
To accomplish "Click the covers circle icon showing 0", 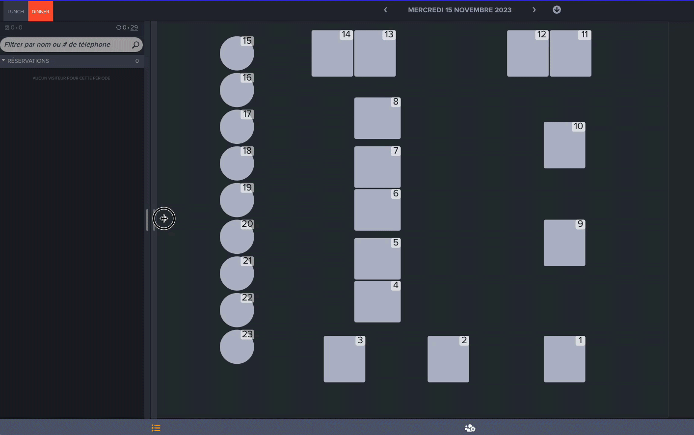I will (x=118, y=27).
